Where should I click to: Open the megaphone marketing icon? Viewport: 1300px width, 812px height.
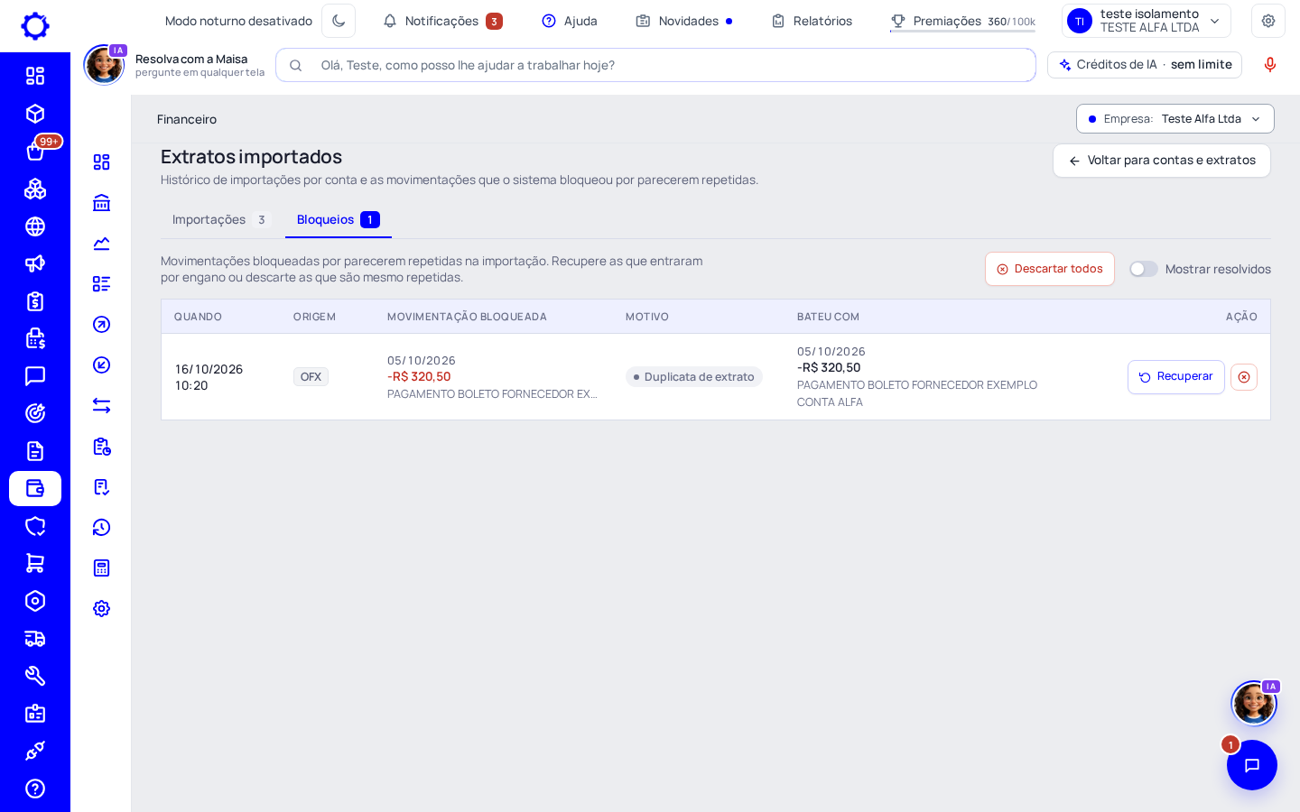point(35,263)
